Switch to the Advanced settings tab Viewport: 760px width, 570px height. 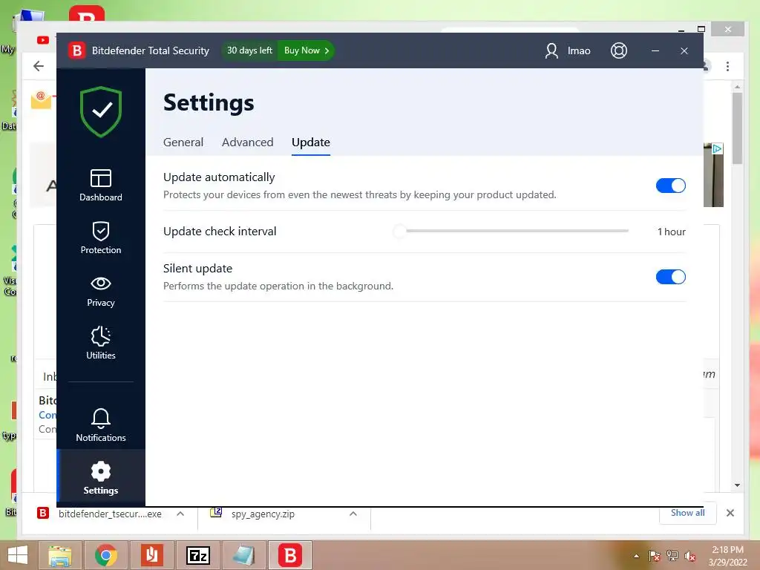pyautogui.click(x=248, y=142)
